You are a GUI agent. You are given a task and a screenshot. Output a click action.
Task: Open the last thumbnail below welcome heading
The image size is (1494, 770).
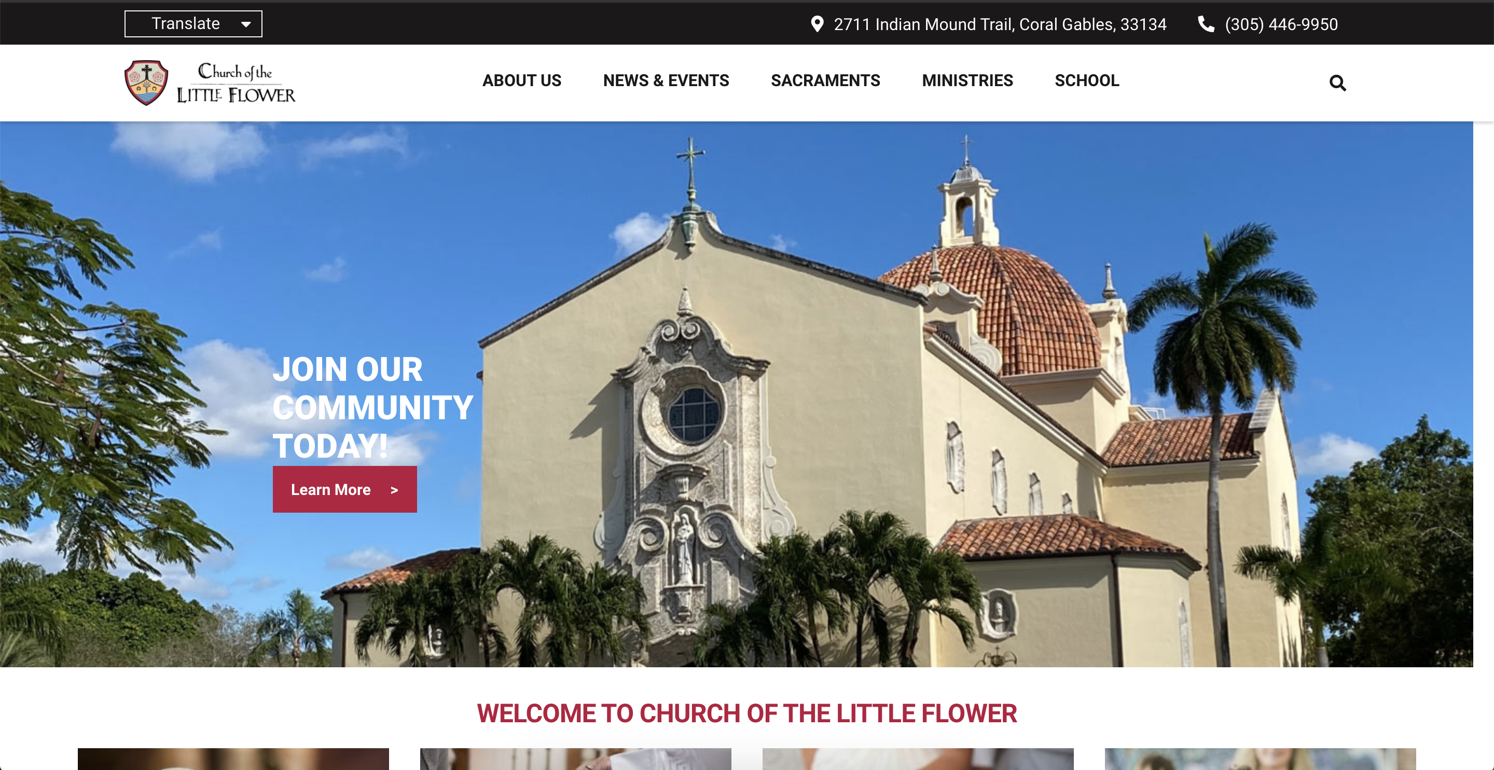pos(1260,759)
